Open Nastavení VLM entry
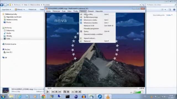 (x=97, y=26)
